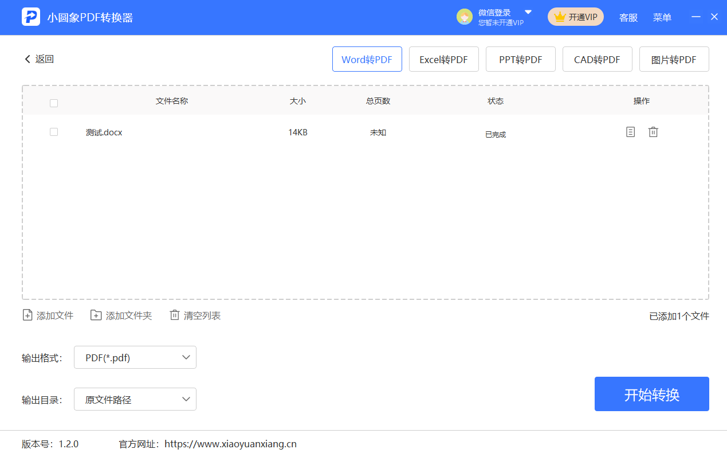The height and width of the screenshot is (453, 727).
Task: Click the 状态 column header
Action: pyautogui.click(x=496, y=101)
